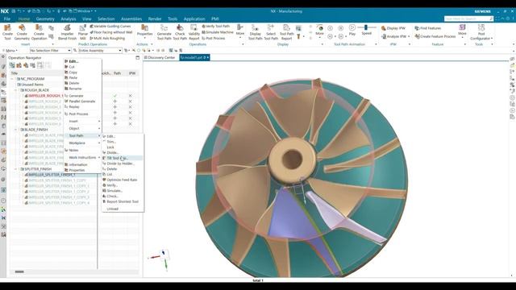The image size is (516, 290).
Task: Choose Unload in Tool Path submenu
Action: [x=122, y=209]
